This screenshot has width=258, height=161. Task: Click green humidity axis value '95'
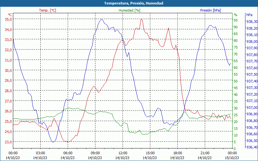point(236,20)
